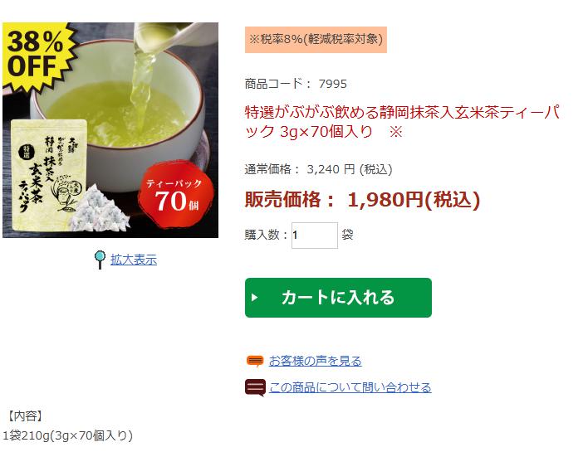
Task: Click the arrow icon on cart button
Action: tap(255, 298)
